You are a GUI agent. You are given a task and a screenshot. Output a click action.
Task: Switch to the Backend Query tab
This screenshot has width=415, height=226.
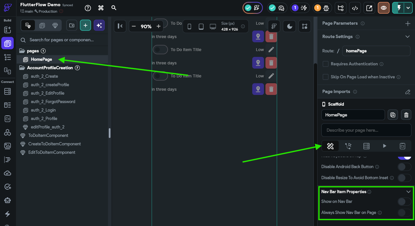click(366, 146)
